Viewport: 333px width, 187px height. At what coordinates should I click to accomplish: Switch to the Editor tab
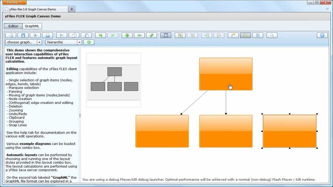tap(13, 26)
